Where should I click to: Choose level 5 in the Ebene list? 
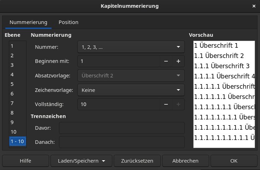point(12,84)
